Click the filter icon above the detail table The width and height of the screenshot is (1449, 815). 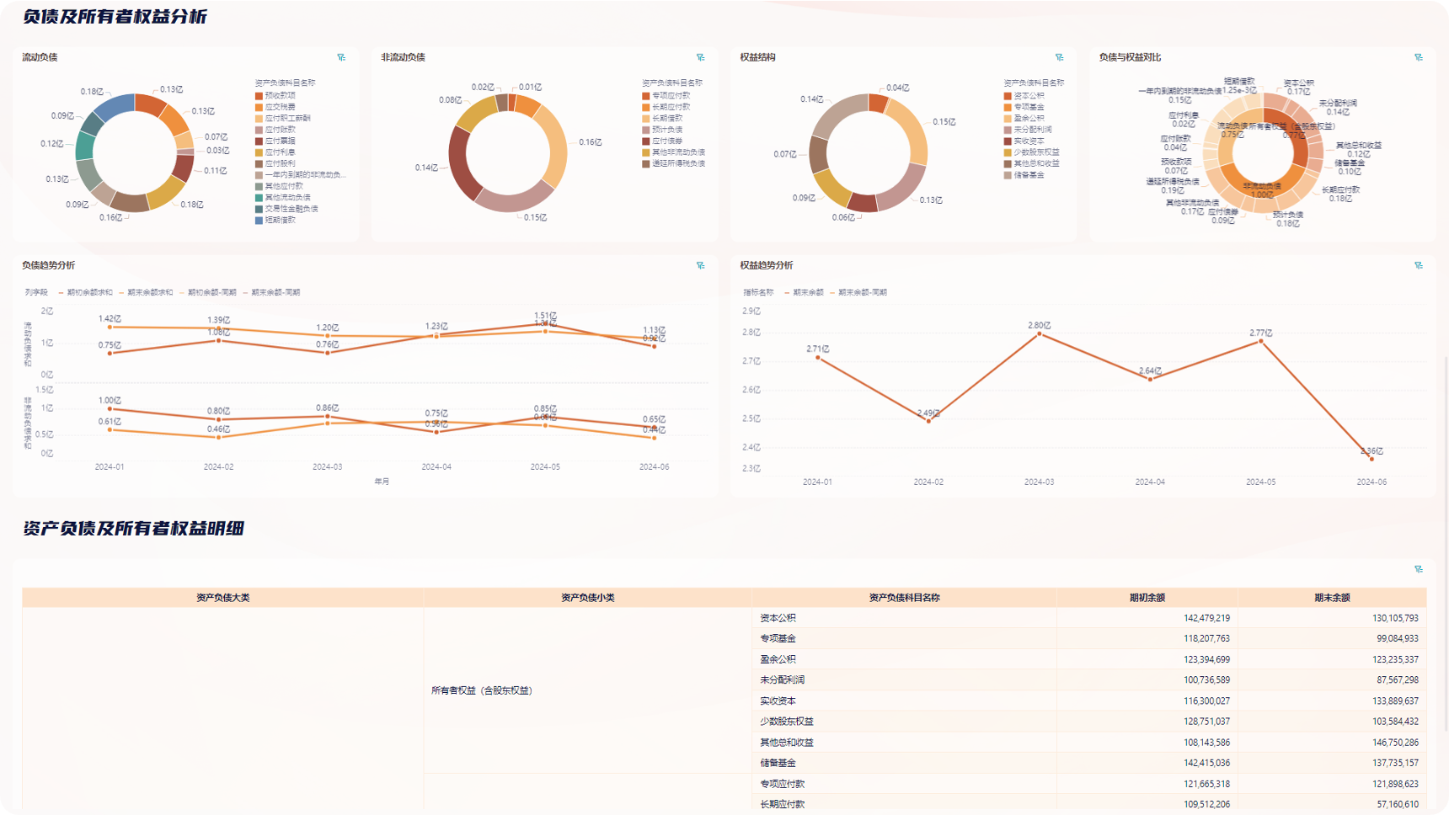click(1418, 569)
